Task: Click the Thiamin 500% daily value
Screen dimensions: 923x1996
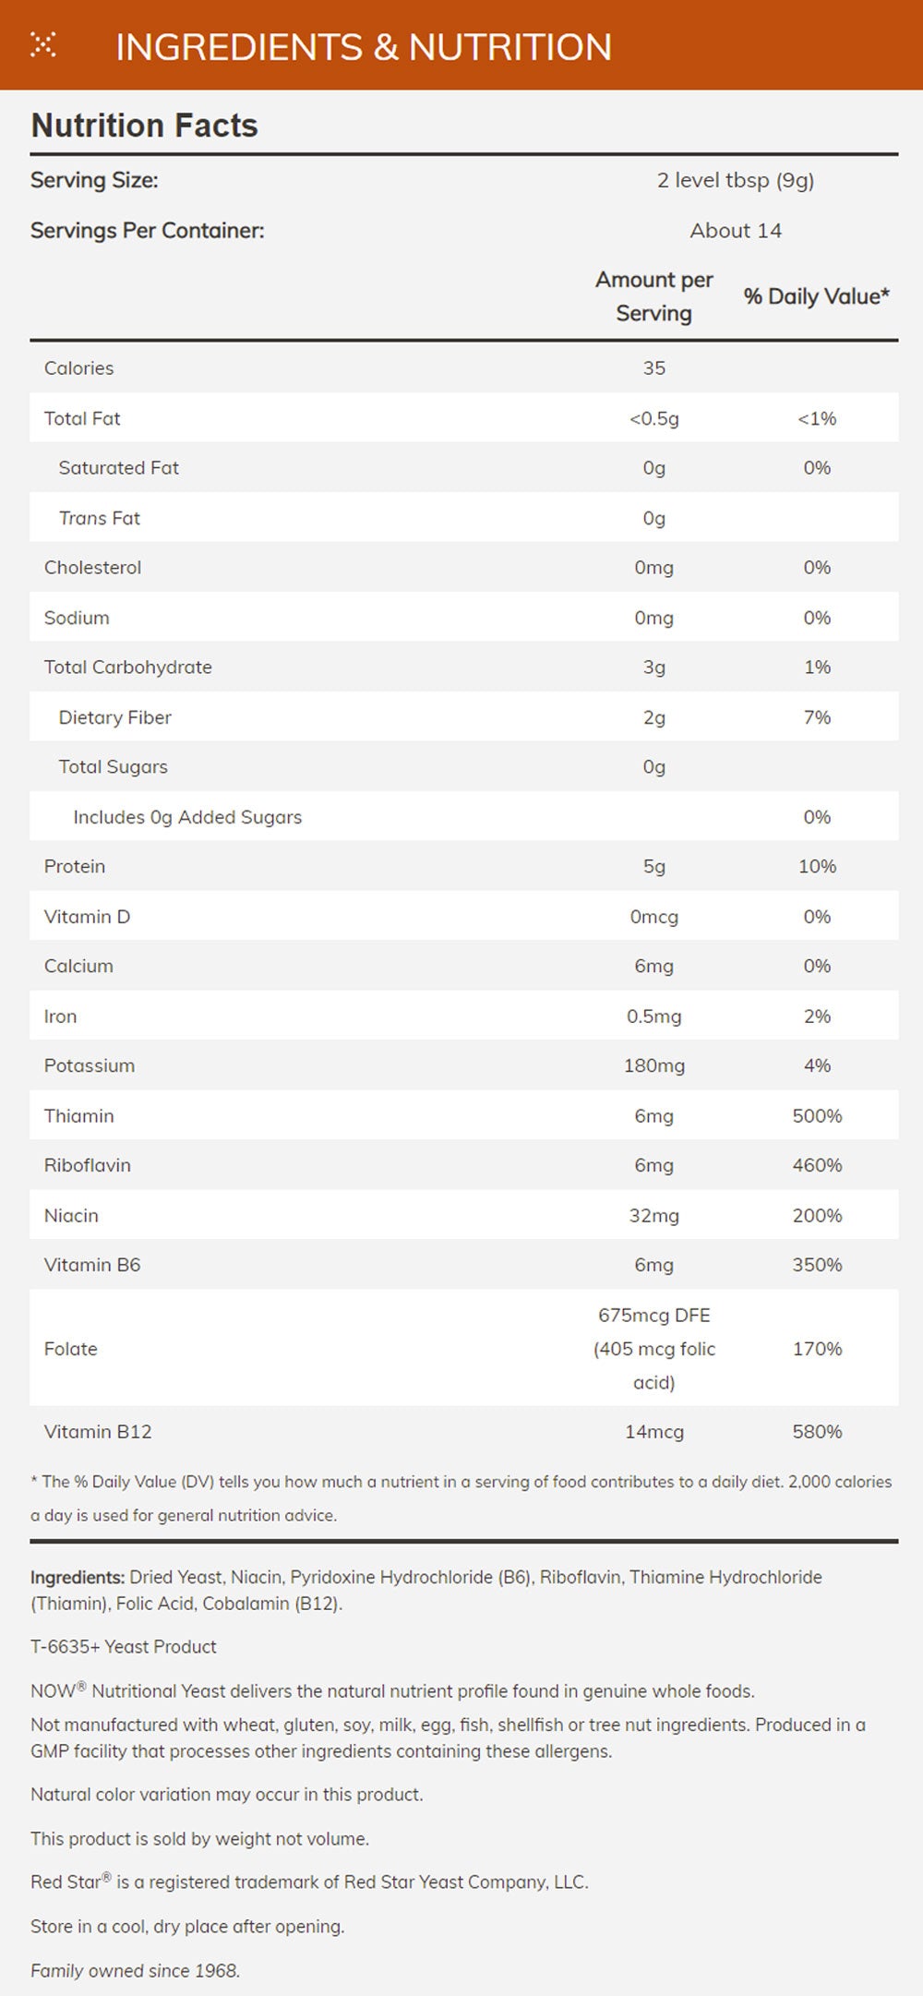Action: click(817, 1115)
